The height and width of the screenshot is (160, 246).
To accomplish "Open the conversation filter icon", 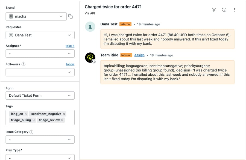I will [x=214, y=10].
